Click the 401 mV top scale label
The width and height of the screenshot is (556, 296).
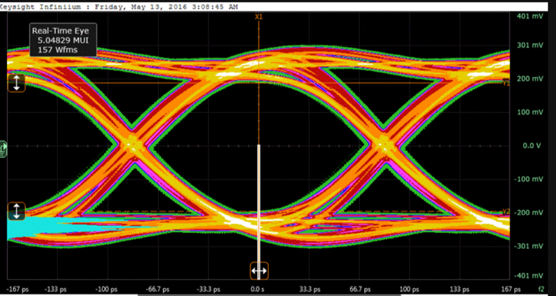pos(529,15)
